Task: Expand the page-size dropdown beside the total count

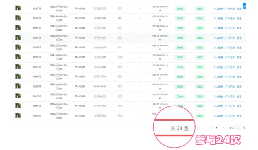Action: [x=197, y=127]
